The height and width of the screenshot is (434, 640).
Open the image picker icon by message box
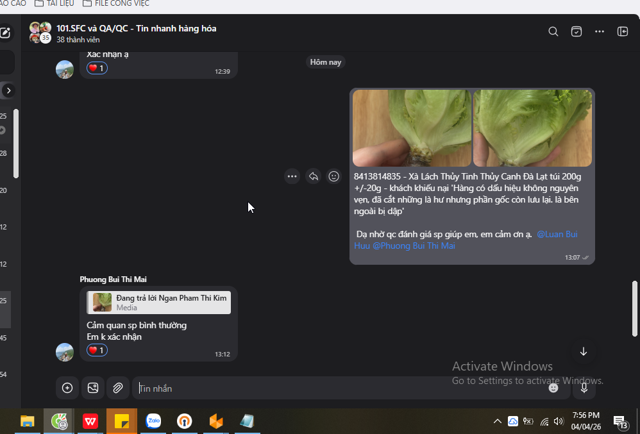92,388
